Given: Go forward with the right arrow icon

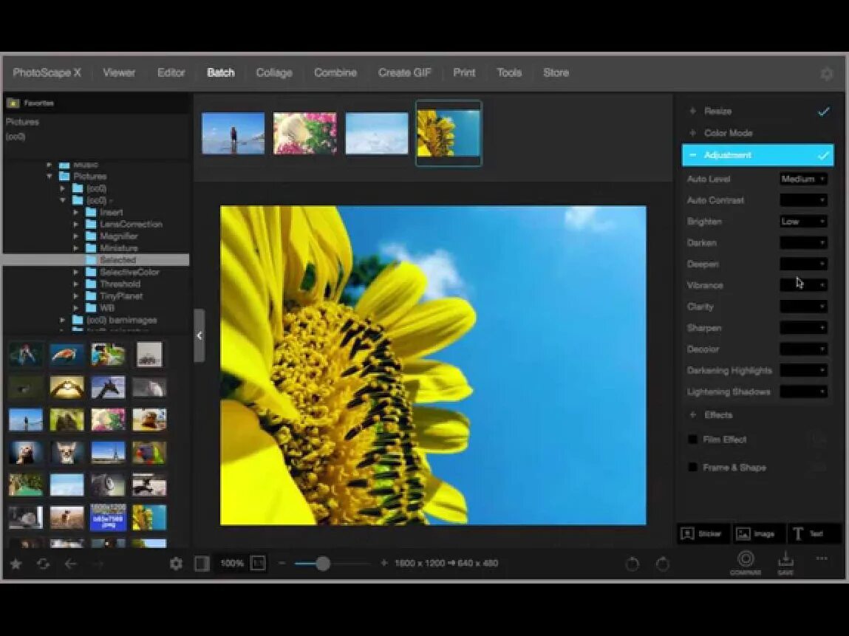Looking at the screenshot, I should coord(98,564).
